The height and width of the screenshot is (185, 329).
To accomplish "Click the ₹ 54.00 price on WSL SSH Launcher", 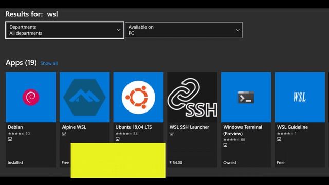I will 176,163.
